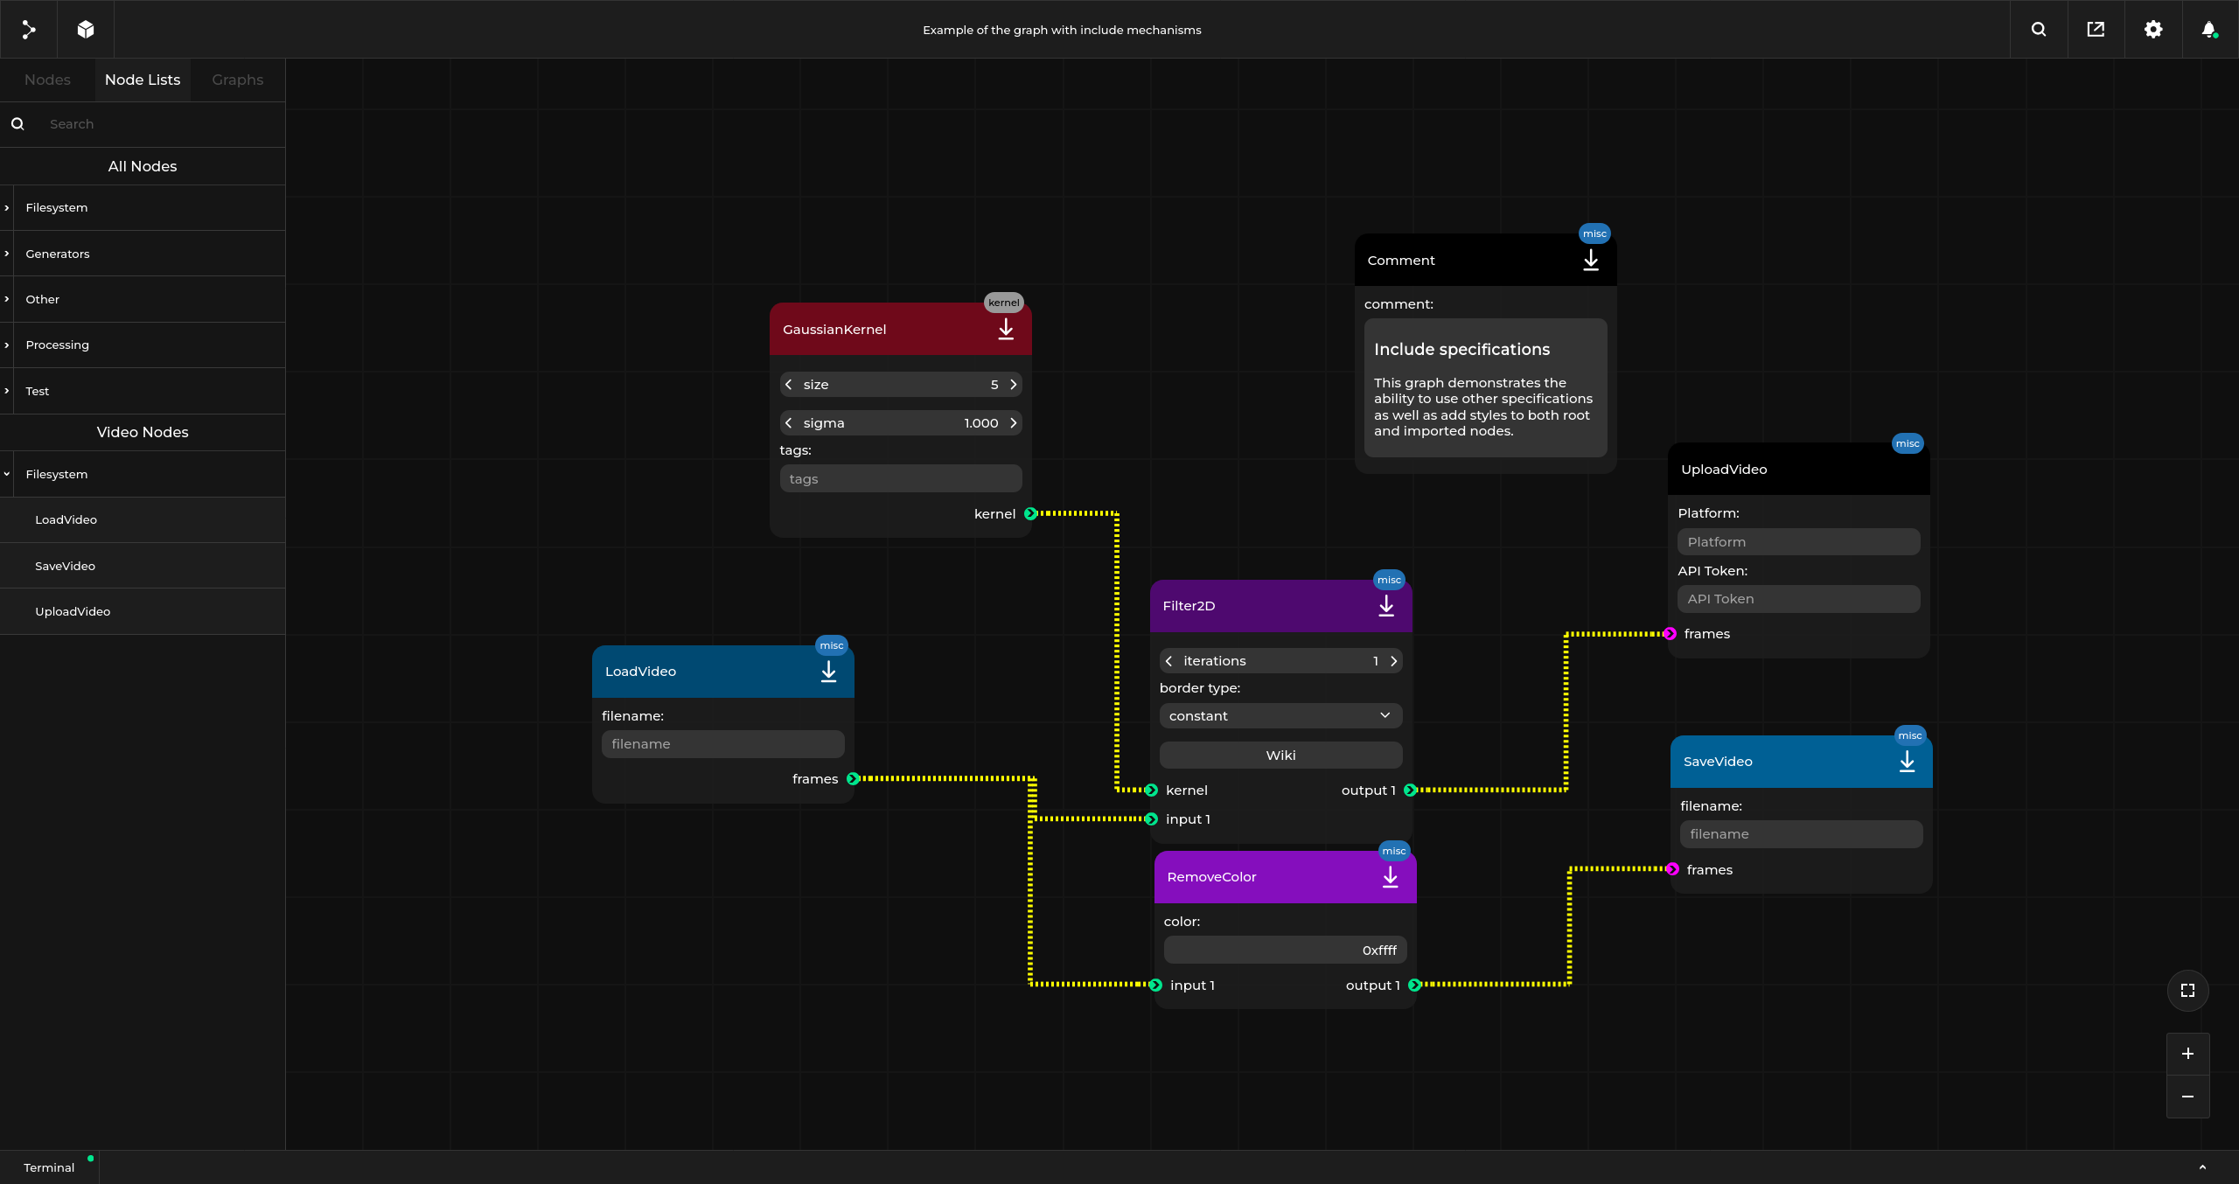Zoom in with the plus button
Image resolution: width=2239 pixels, height=1184 pixels.
2188,1055
